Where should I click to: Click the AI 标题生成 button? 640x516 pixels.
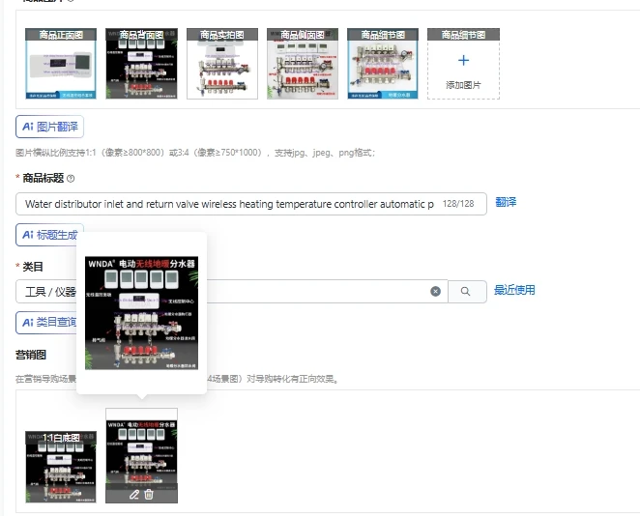tap(50, 235)
